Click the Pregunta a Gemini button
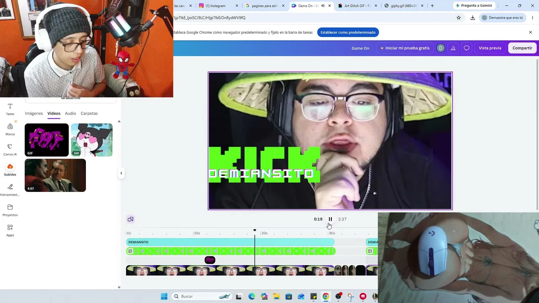The image size is (539, 303). tap(474, 6)
